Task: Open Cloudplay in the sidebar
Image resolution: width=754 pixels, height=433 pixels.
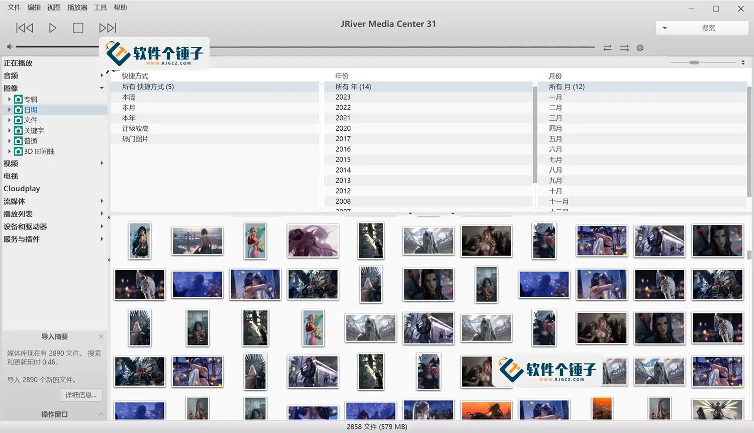Action: click(x=22, y=189)
